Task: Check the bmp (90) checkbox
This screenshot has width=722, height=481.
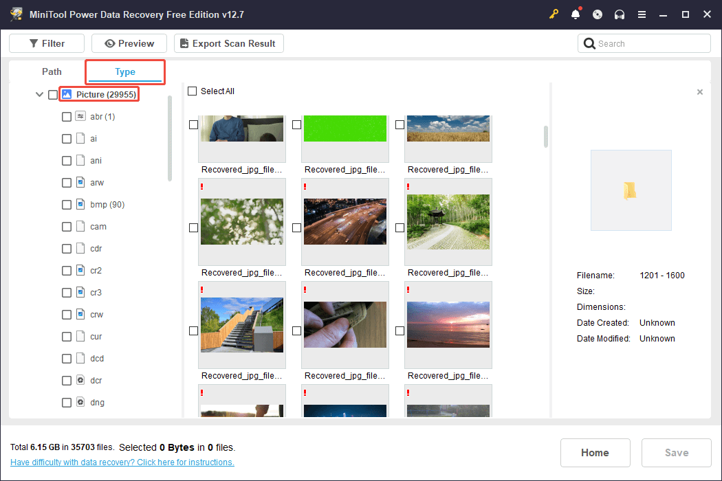Action: tap(67, 205)
